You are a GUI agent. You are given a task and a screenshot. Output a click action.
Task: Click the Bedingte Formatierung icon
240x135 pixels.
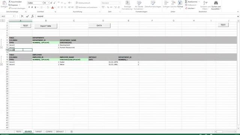(127, 3)
